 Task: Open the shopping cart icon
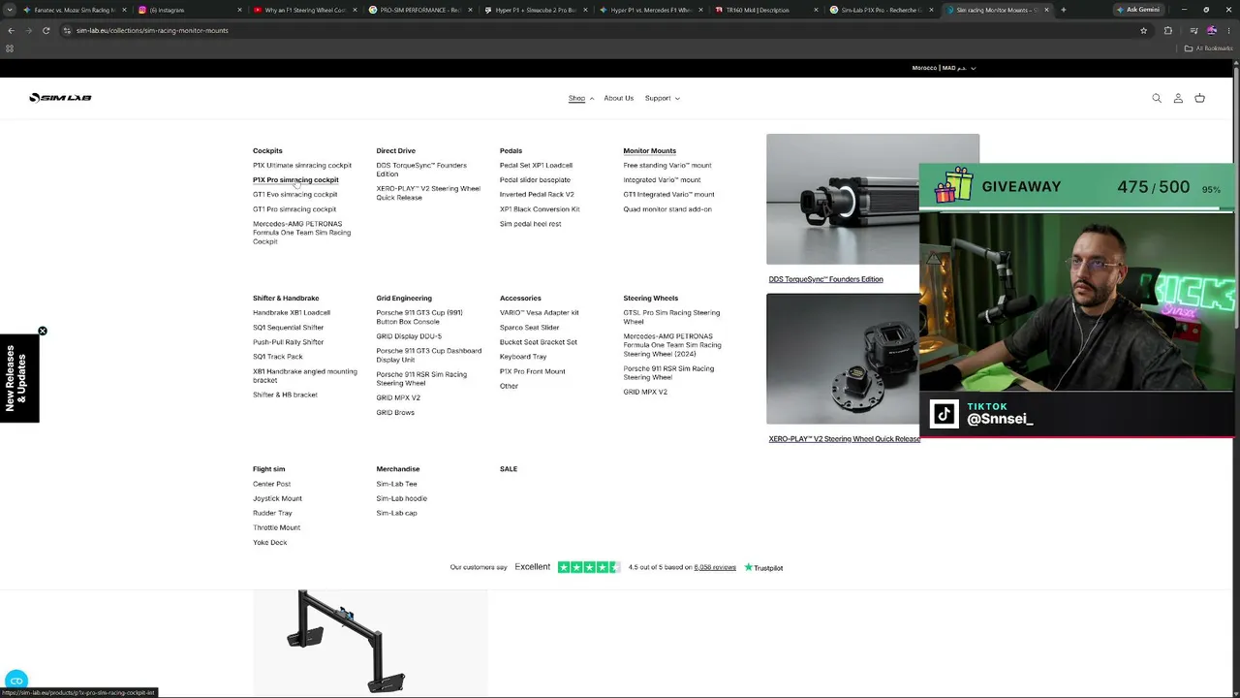(x=1199, y=98)
